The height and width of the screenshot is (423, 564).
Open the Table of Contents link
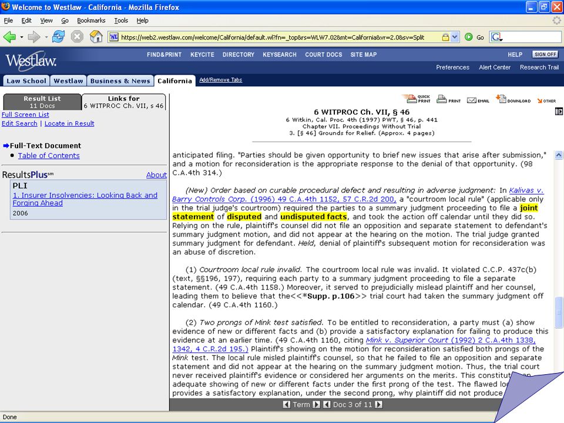49,156
